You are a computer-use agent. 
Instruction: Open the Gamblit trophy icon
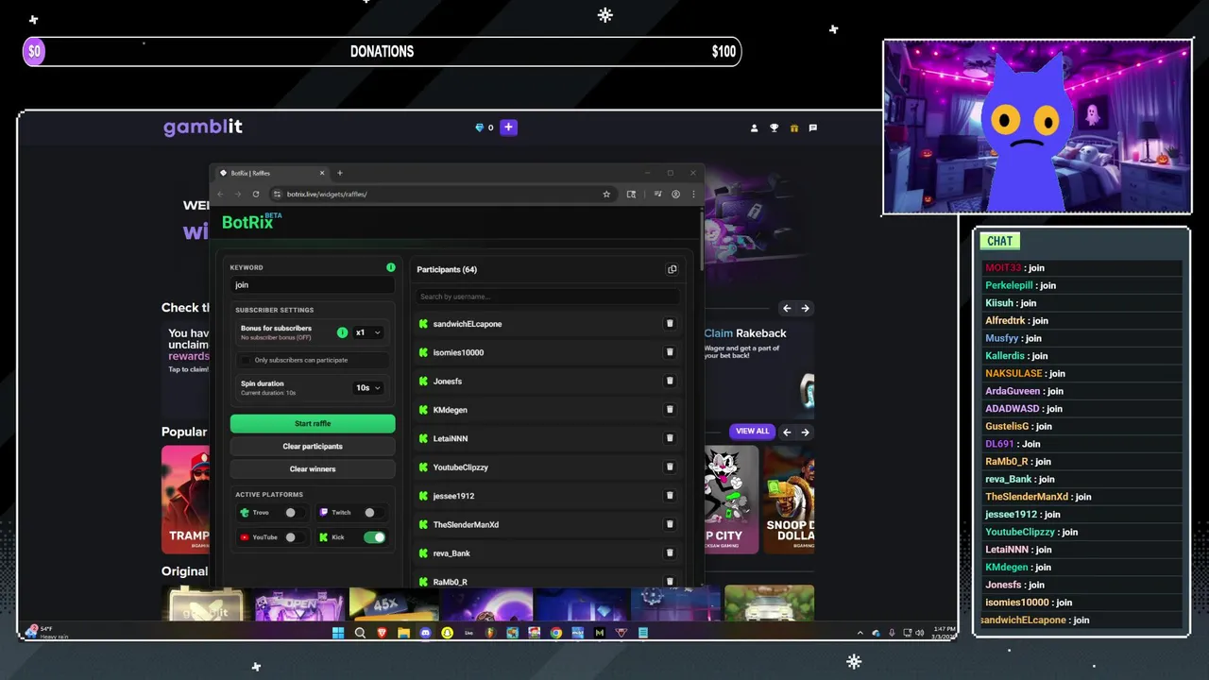(774, 127)
